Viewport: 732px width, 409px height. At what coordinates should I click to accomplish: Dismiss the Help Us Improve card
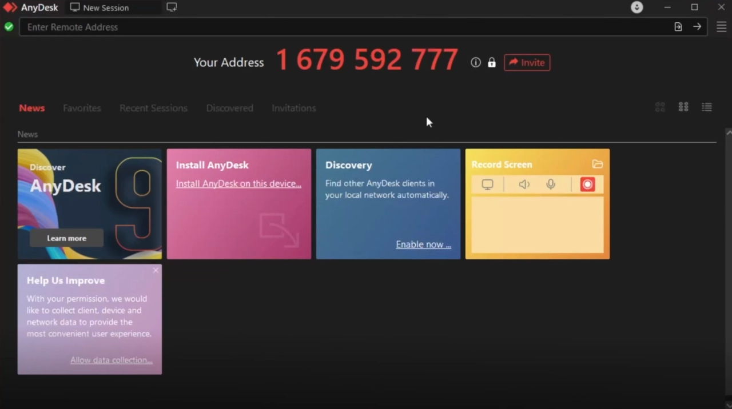point(156,270)
